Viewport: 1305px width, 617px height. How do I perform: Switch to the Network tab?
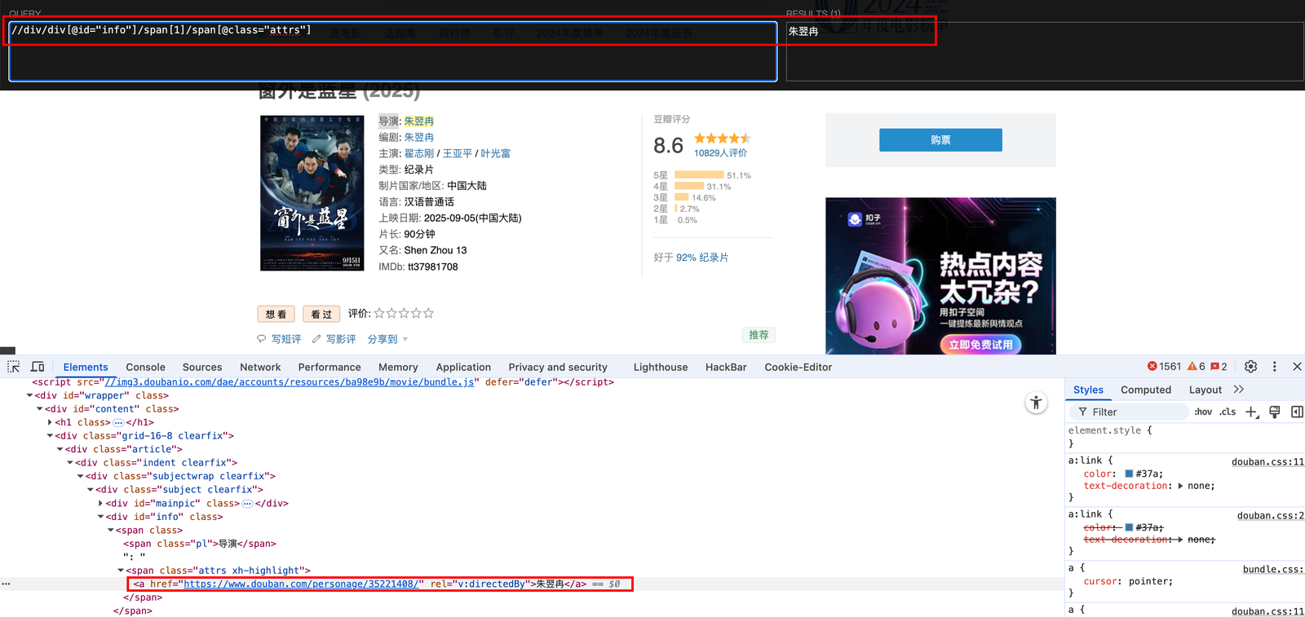pyautogui.click(x=260, y=368)
